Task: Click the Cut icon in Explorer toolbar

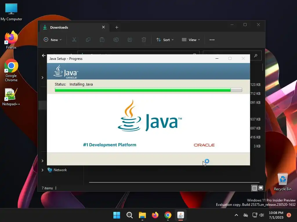Action: [x=74, y=40]
